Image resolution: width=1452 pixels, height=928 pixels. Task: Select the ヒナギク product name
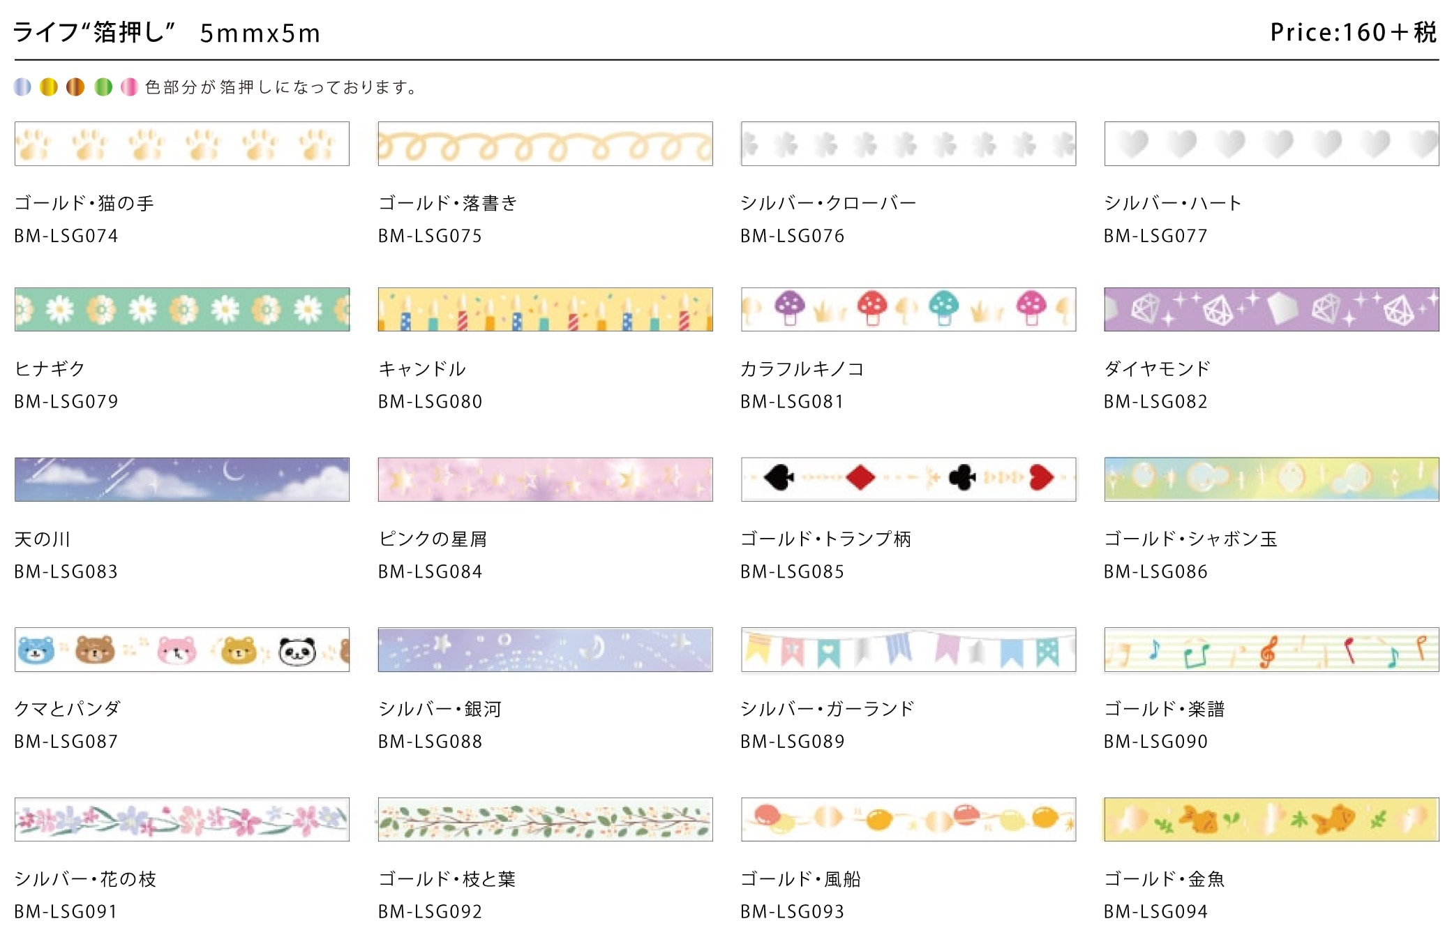(x=50, y=368)
